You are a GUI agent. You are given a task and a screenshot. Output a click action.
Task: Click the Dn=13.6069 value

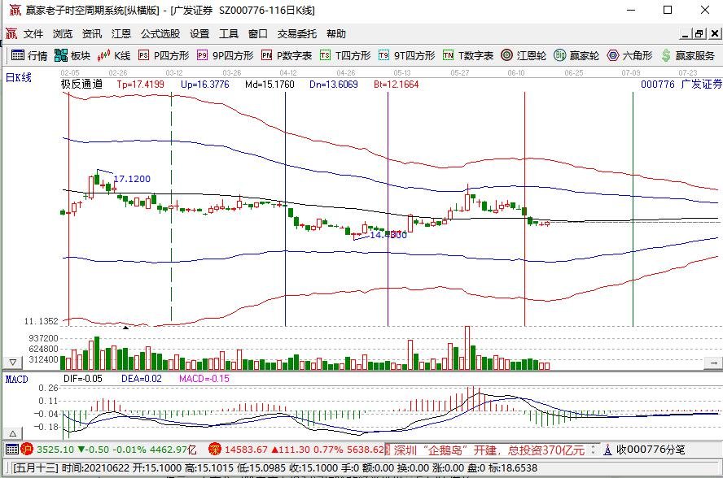click(333, 85)
